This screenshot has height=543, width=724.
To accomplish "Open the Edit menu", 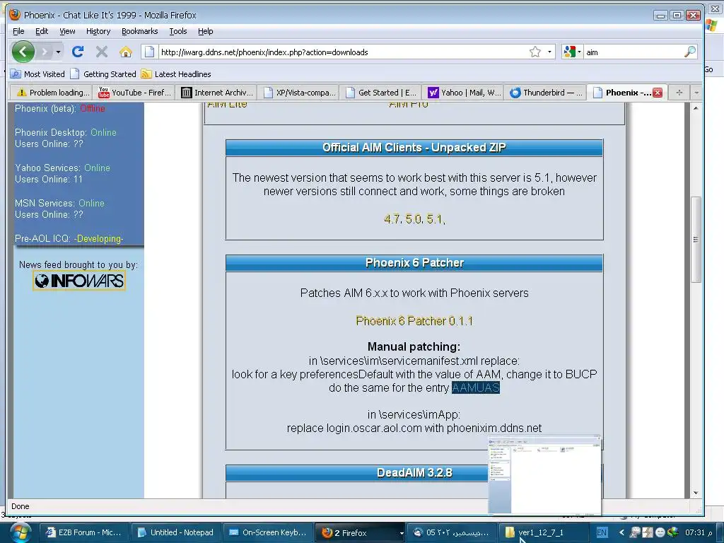I will 42,31.
